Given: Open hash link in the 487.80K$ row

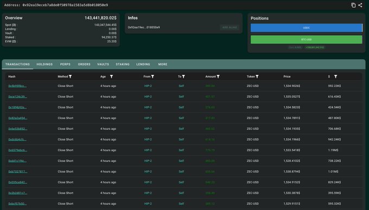Looking at the screenshot, I should click(x=18, y=118).
